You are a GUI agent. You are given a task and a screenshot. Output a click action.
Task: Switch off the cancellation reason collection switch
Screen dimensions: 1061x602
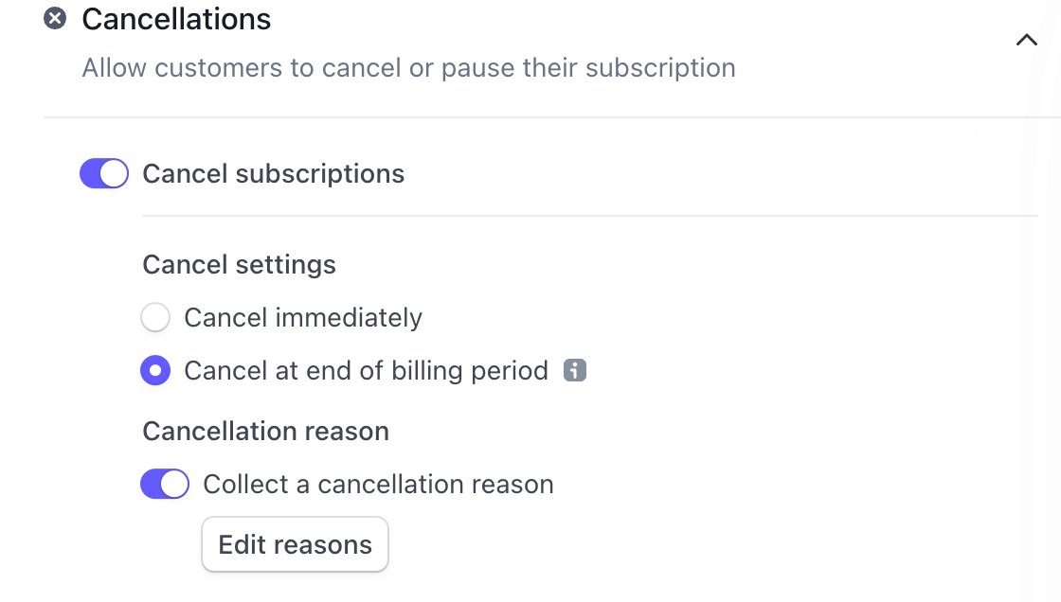[x=165, y=484]
